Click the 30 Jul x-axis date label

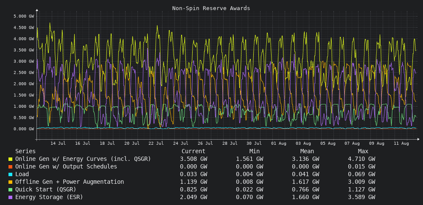point(254,143)
